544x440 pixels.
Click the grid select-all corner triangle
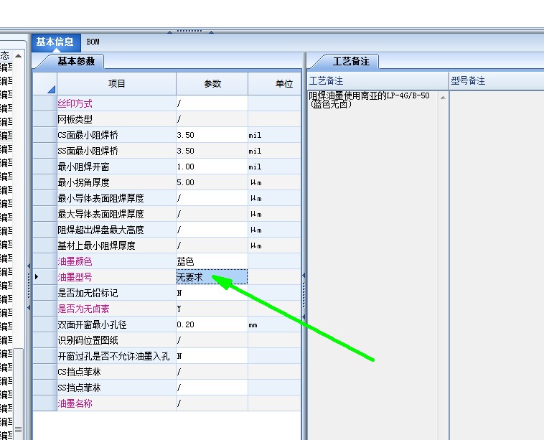[x=52, y=90]
